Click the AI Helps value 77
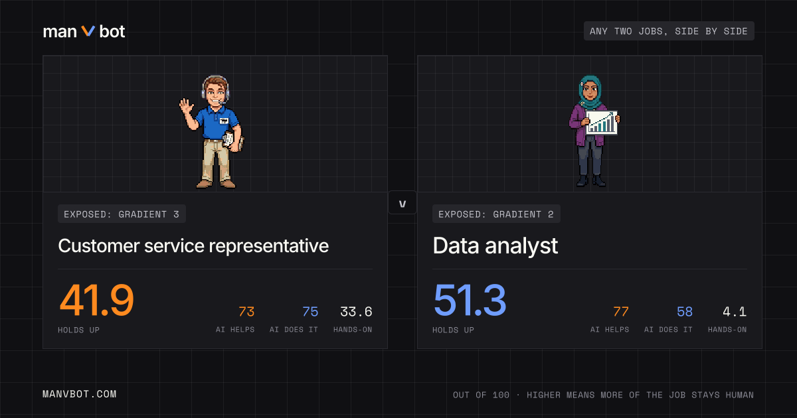Screen dimensions: 797x418 tap(621, 312)
